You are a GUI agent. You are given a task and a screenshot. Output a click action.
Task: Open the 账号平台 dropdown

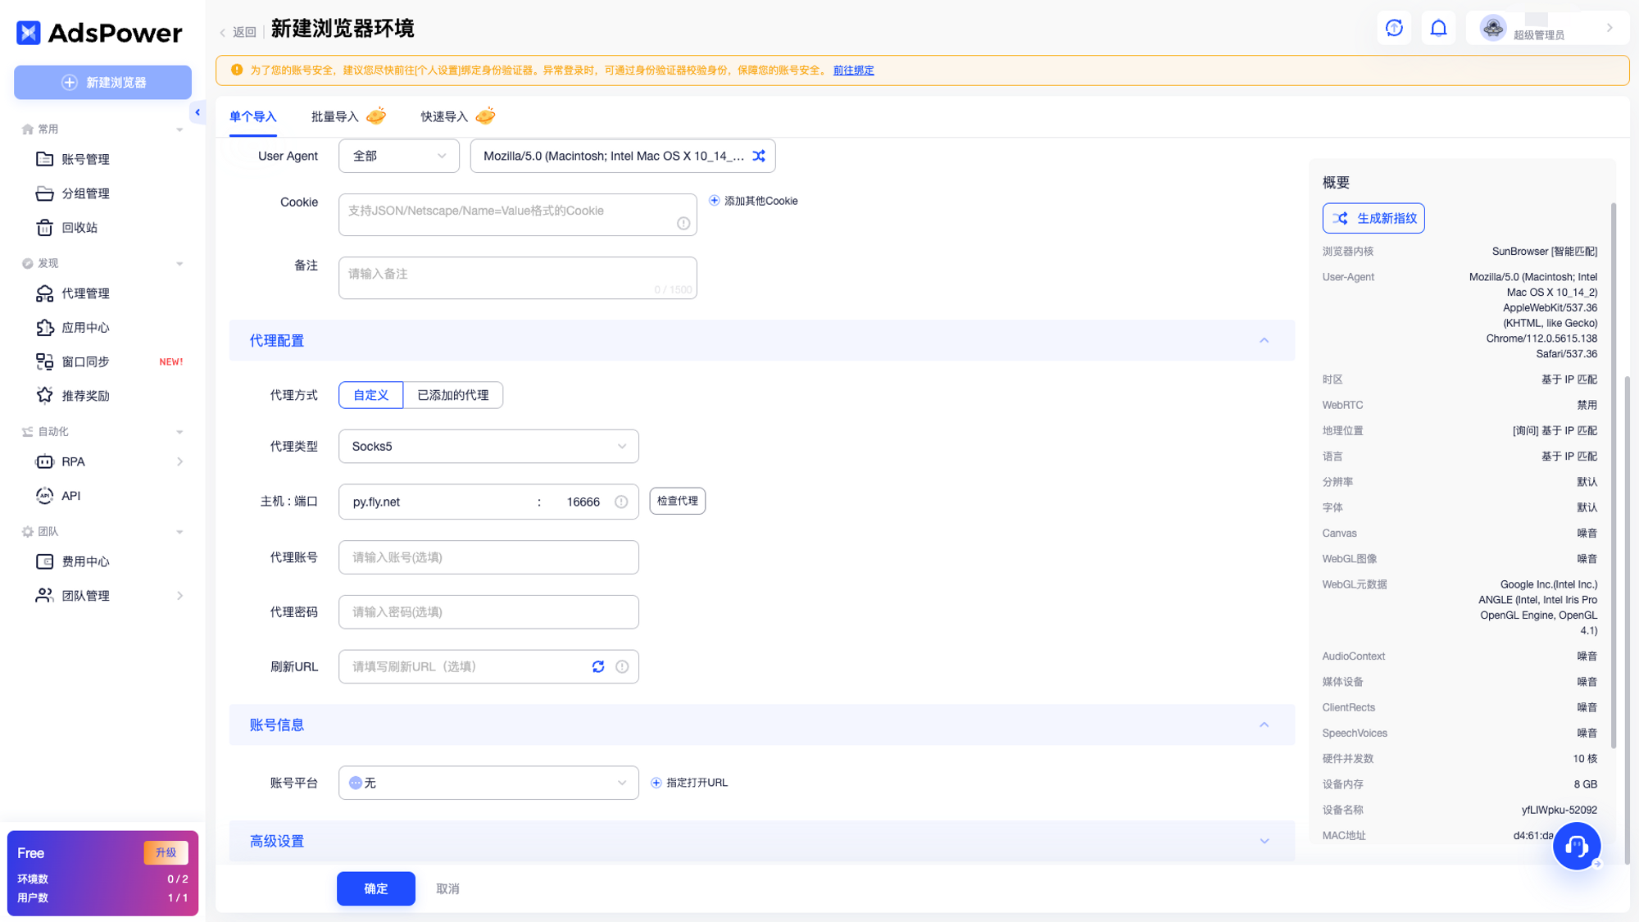coord(488,783)
